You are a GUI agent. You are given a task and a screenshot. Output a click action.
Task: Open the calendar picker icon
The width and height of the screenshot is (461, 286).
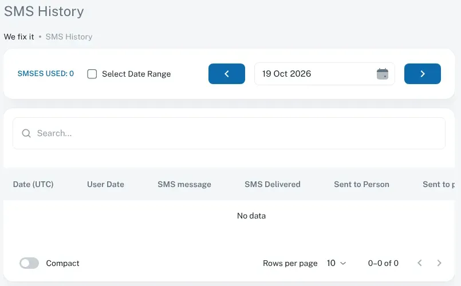pyautogui.click(x=382, y=74)
